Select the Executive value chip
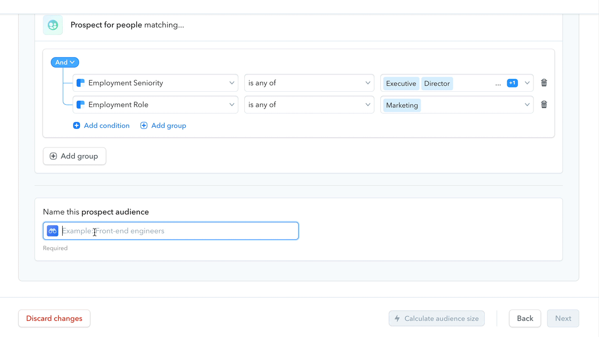Image resolution: width=599 pixels, height=337 pixels. pyautogui.click(x=401, y=83)
